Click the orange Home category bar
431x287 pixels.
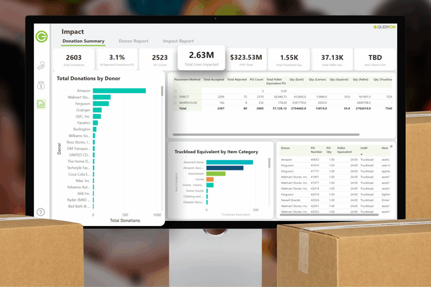point(210,179)
